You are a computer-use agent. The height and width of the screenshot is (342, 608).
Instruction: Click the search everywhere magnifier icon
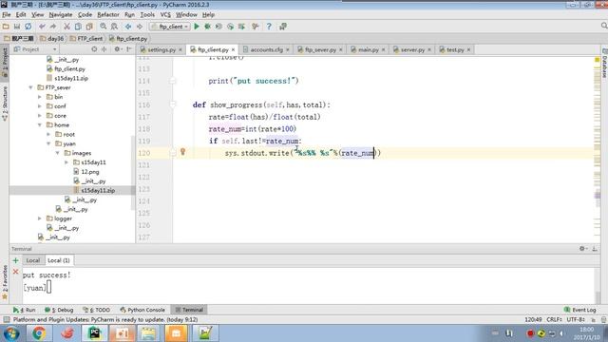click(604, 26)
